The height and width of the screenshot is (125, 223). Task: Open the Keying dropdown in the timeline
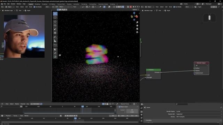(16, 116)
